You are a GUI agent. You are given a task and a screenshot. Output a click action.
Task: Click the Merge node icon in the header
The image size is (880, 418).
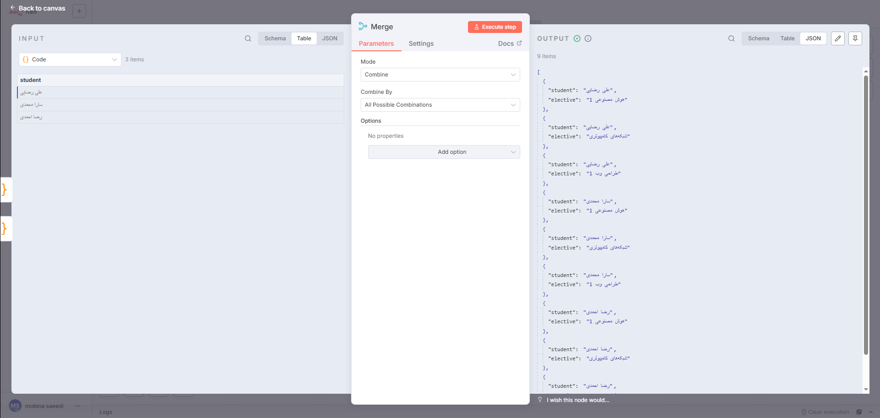pyautogui.click(x=363, y=27)
